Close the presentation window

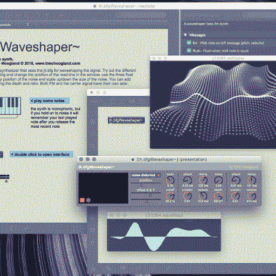tap(81, 159)
